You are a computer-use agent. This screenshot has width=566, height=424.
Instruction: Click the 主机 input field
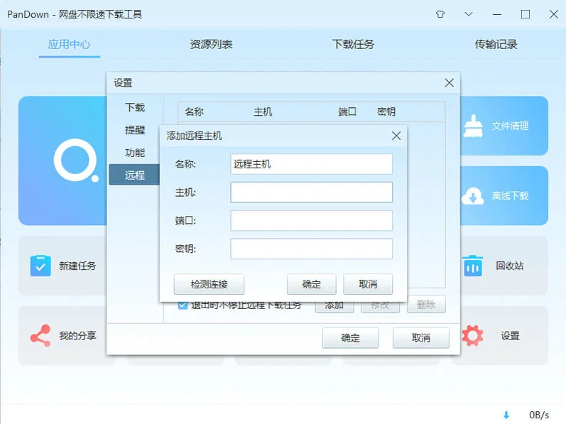coord(312,192)
